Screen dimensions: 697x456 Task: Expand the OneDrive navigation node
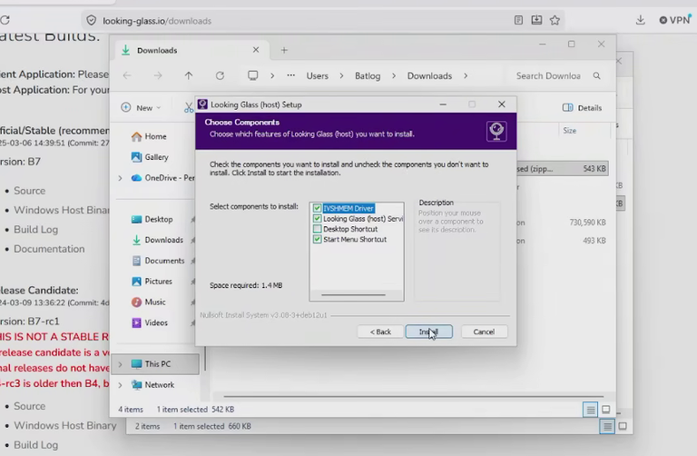click(120, 178)
